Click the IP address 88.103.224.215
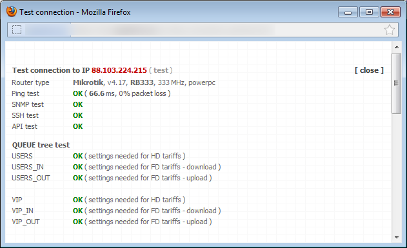 [119, 70]
